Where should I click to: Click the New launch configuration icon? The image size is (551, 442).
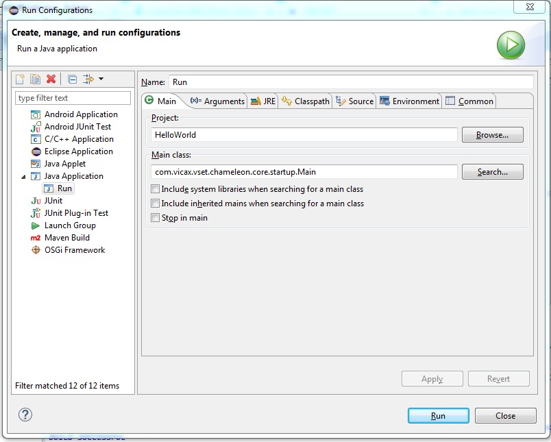click(x=21, y=79)
